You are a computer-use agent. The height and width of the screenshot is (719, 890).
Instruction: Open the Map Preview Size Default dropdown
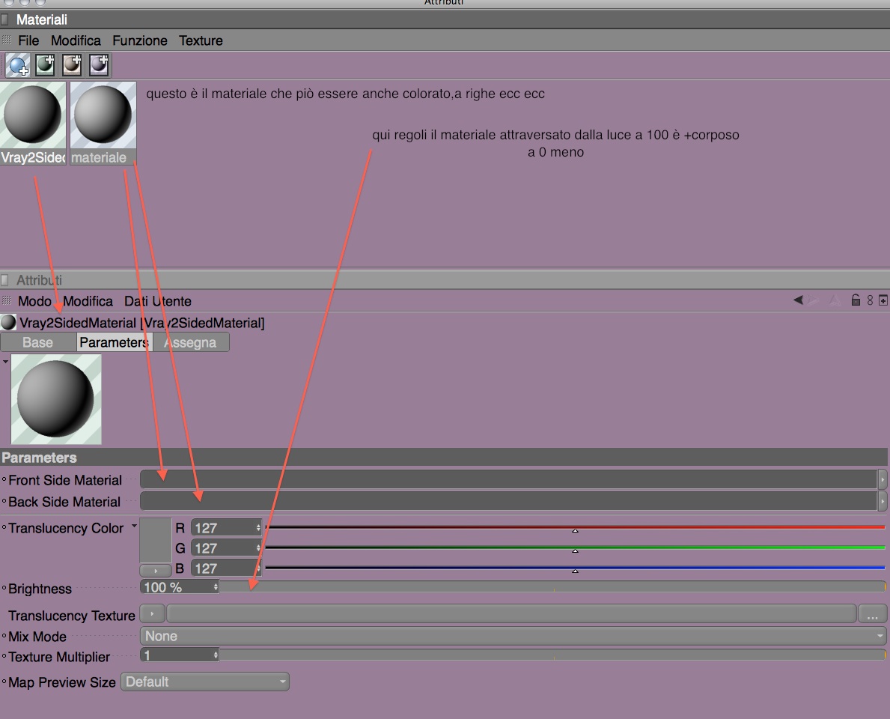point(205,682)
